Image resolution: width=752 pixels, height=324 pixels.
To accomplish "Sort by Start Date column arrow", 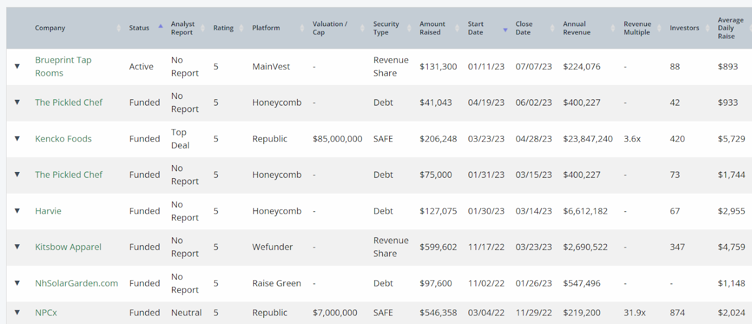I will [505, 30].
